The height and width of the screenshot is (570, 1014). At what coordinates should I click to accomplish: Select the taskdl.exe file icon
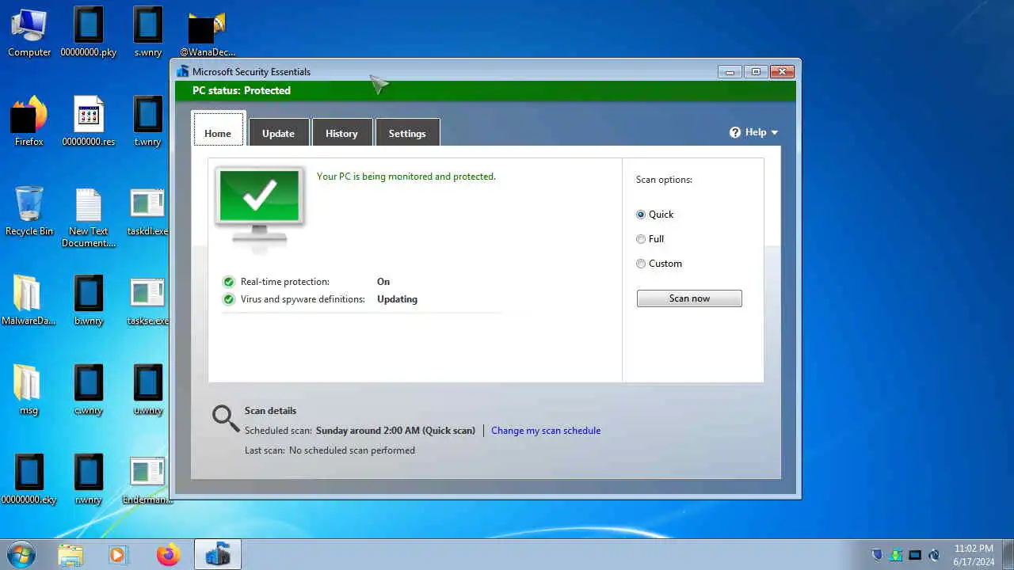148,211
